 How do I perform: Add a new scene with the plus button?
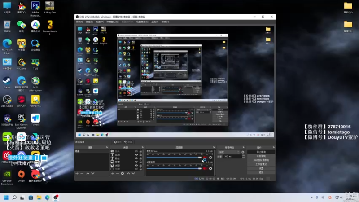click(77, 173)
